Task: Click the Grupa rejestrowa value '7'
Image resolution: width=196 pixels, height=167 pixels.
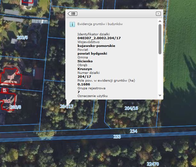Action: pos(78,92)
